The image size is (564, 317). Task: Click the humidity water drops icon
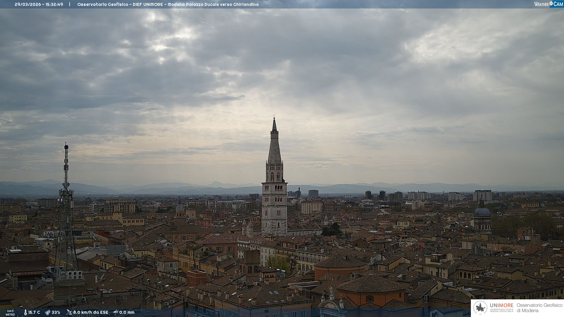[x=48, y=312]
